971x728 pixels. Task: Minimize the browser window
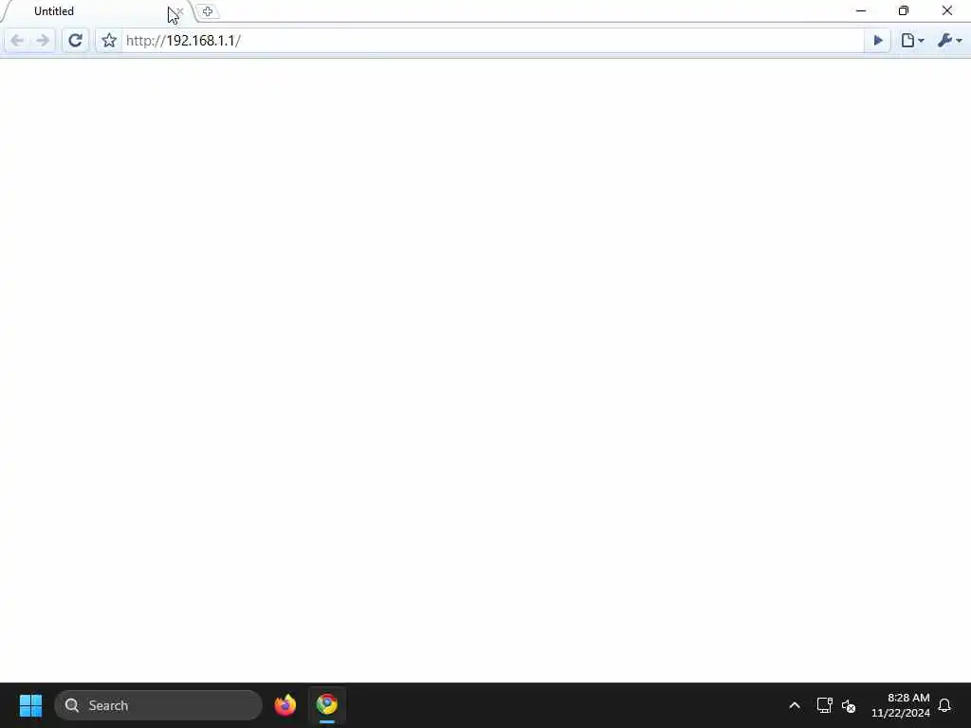[x=861, y=10]
